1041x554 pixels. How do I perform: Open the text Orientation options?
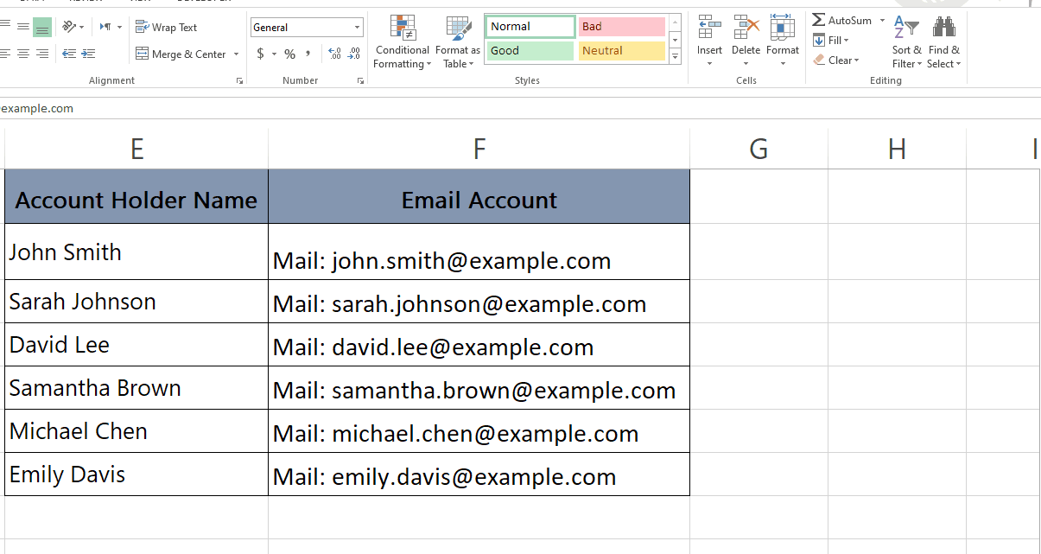click(73, 27)
